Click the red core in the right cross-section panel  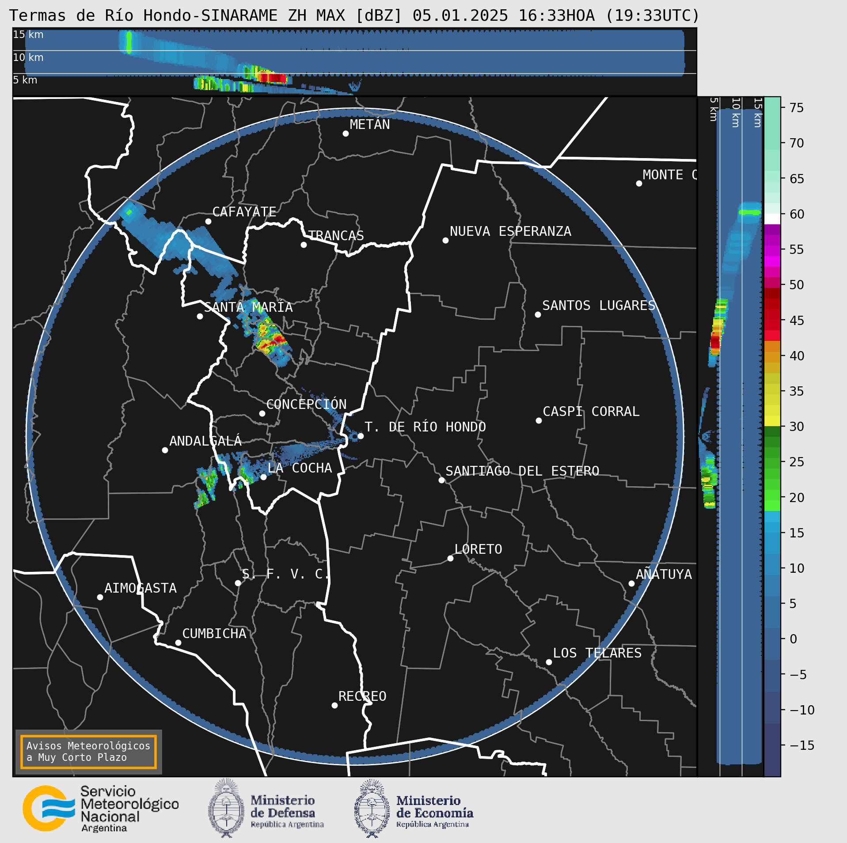pos(715,342)
